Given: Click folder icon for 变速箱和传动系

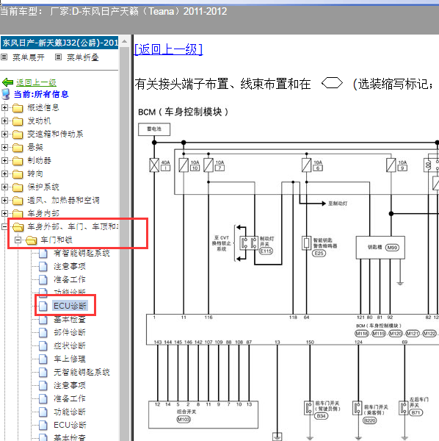Looking at the screenshot, I should (x=18, y=135).
